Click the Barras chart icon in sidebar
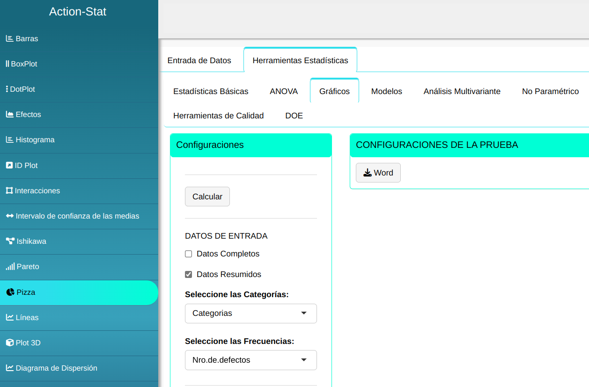 9,39
